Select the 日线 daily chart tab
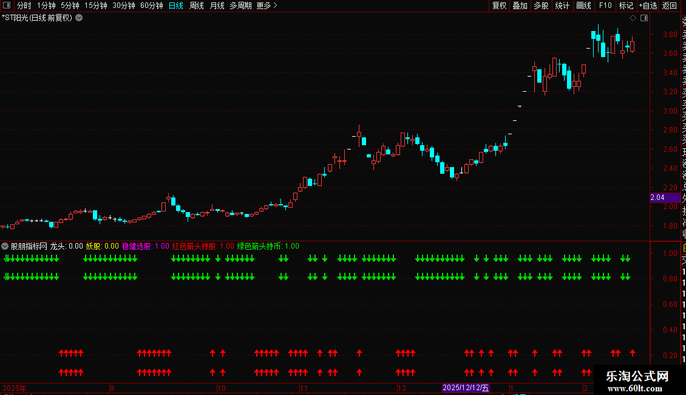This screenshot has height=395, width=686. (176, 5)
